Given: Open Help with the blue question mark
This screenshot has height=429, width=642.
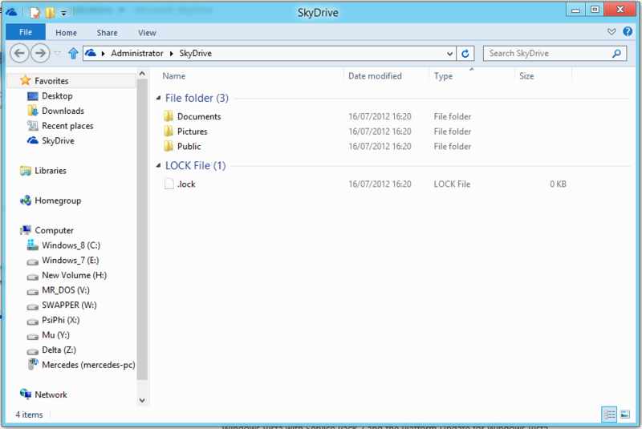Looking at the screenshot, I should (x=628, y=32).
